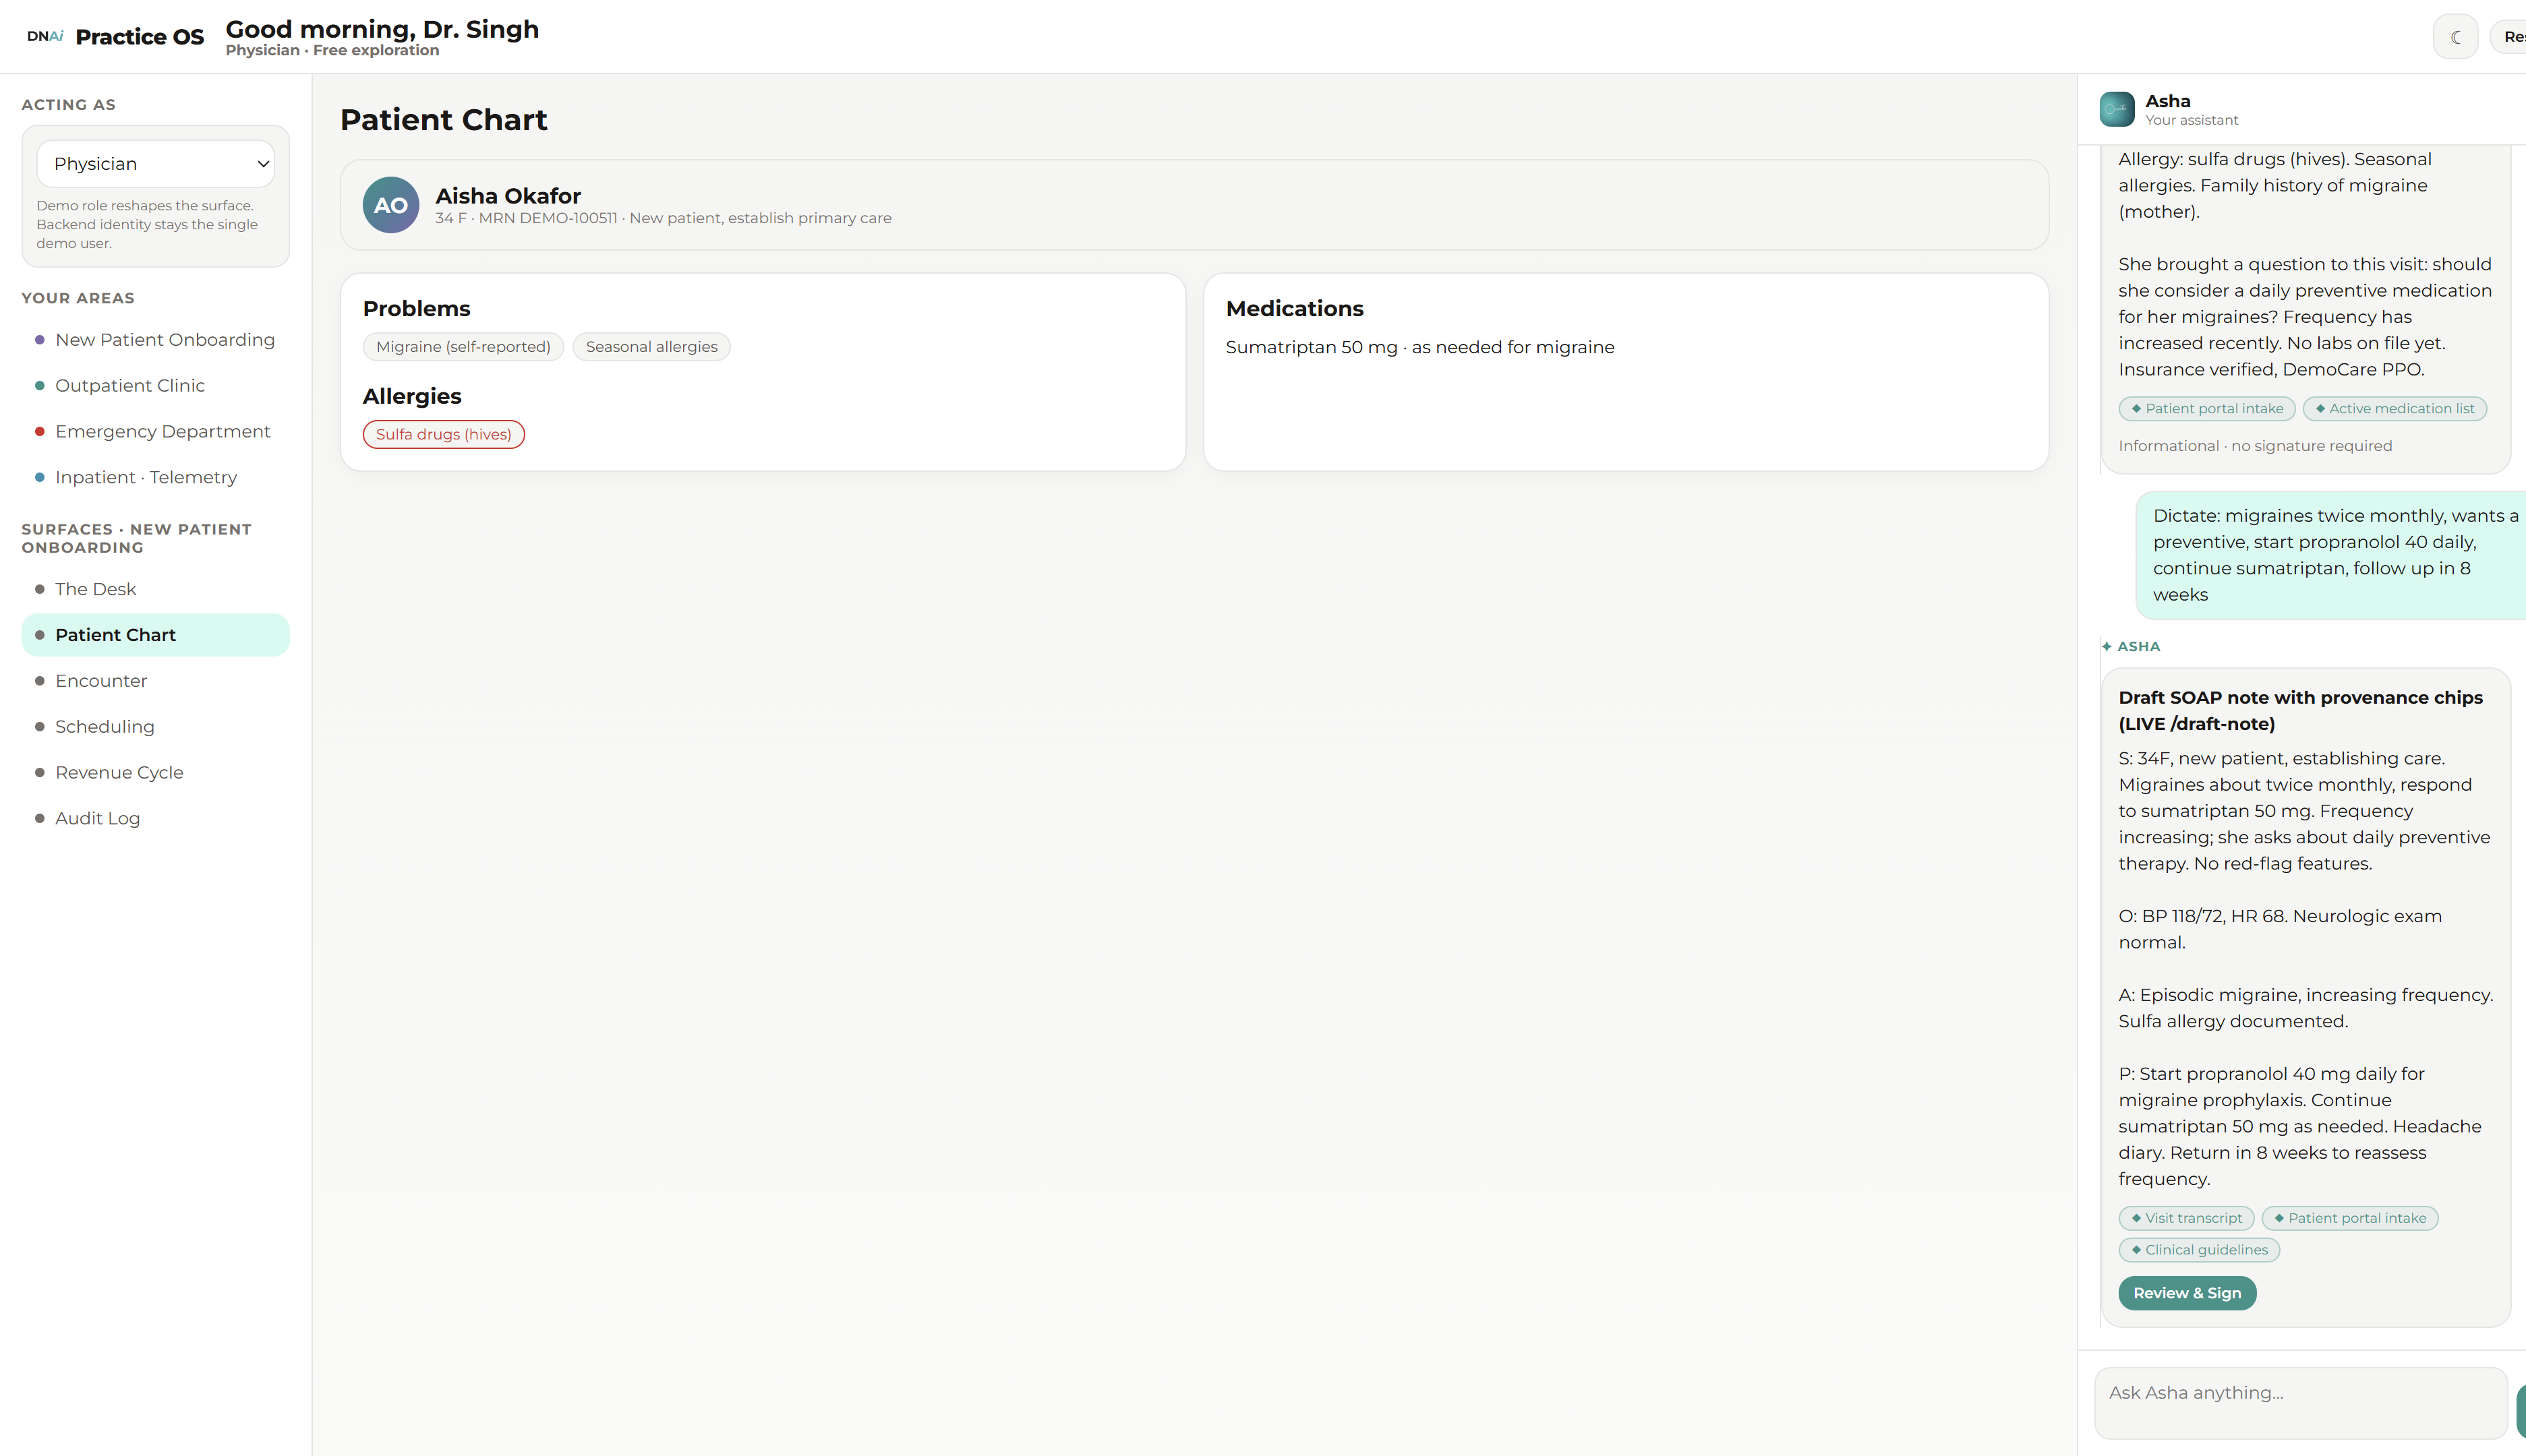
Task: Open the Revenue Cycle surface
Action: [156, 773]
